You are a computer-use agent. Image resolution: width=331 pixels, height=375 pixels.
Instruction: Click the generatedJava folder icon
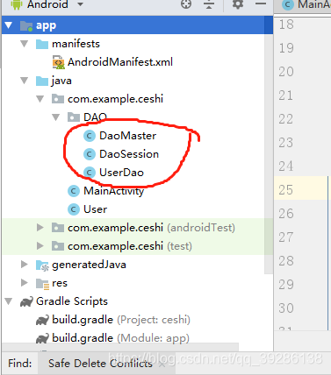(x=42, y=265)
